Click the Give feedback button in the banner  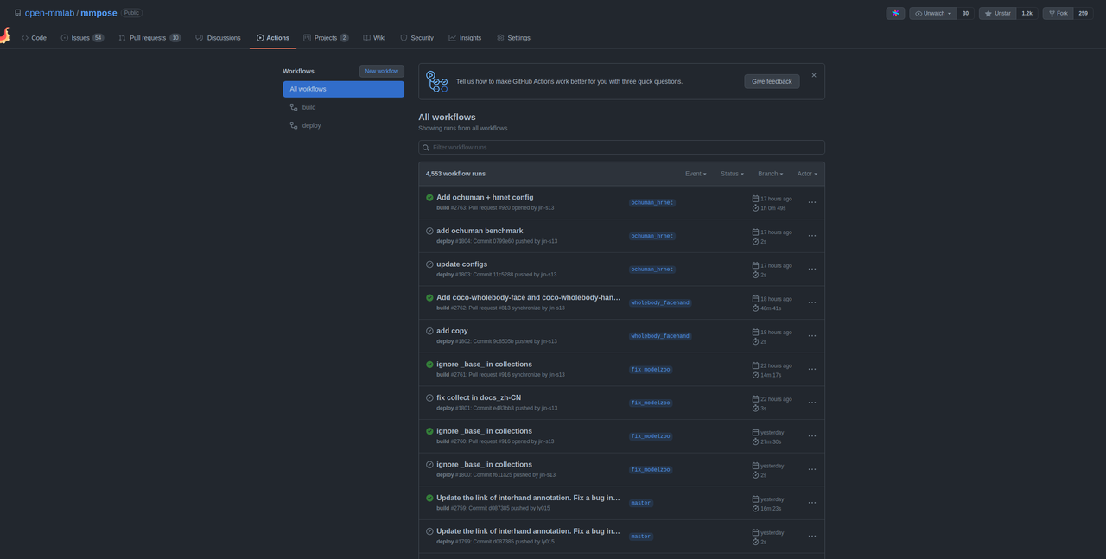pos(772,80)
